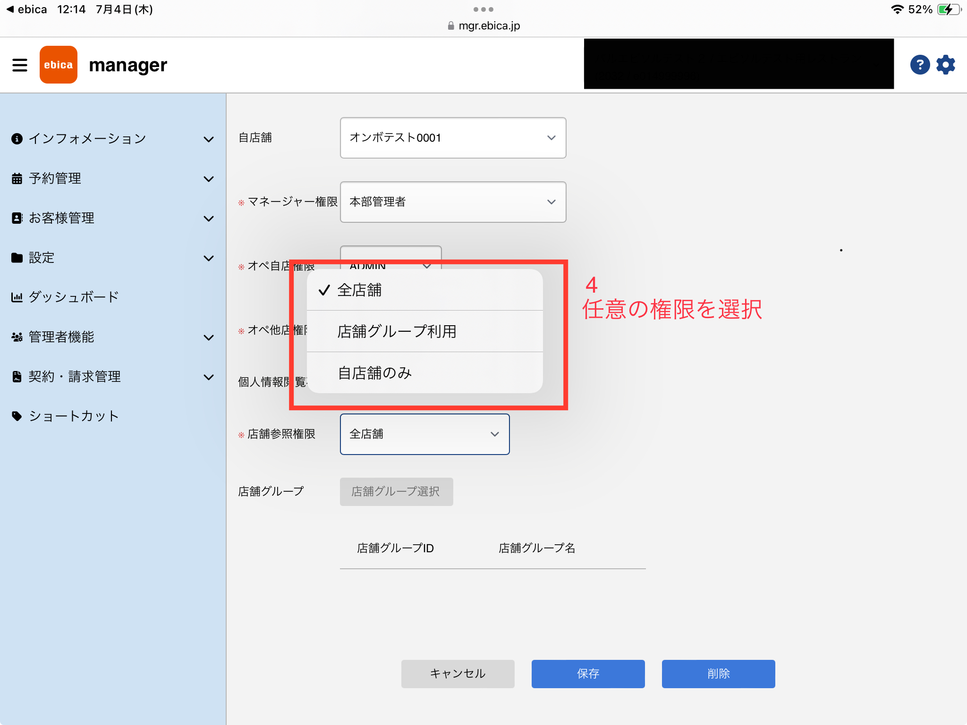
Task: Click the 契約・請求管理 document icon
Action: pos(17,377)
